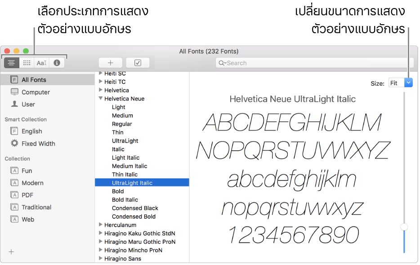The height and width of the screenshot is (265, 420).
Task: Click the Fun collection icon
Action: (14, 170)
